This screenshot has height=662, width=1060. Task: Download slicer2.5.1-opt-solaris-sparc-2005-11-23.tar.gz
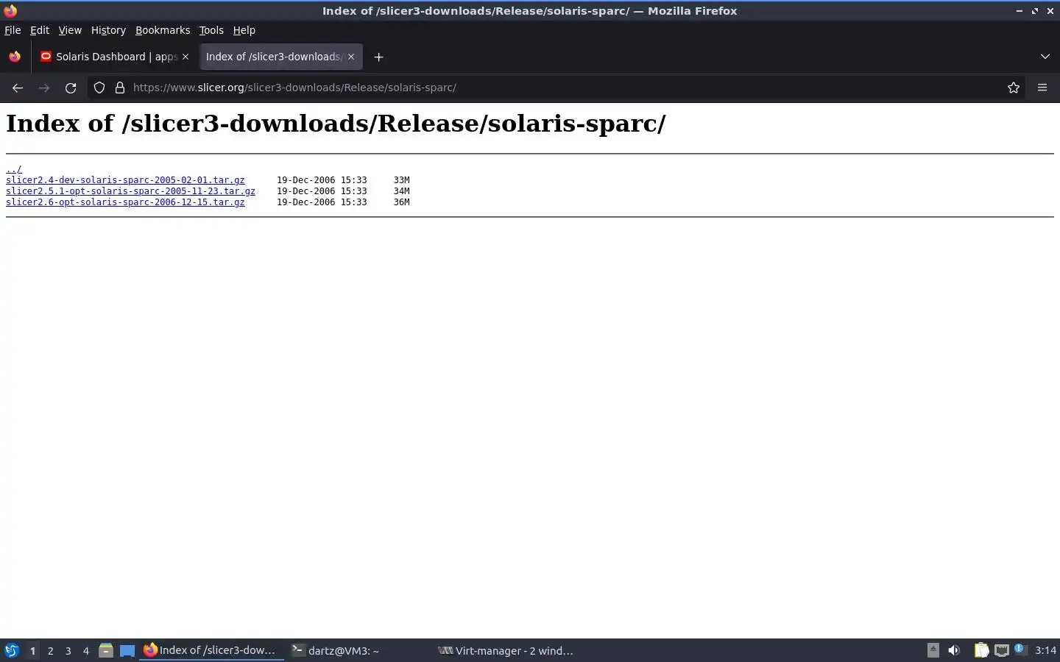tap(130, 191)
